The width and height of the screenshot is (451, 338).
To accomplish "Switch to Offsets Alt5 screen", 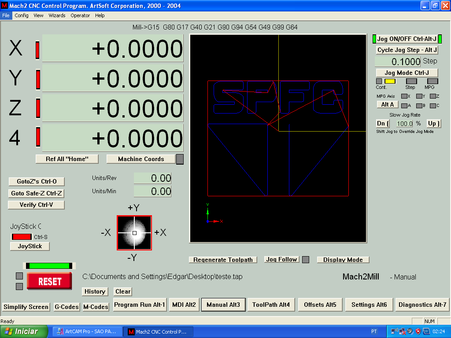I will [320, 305].
